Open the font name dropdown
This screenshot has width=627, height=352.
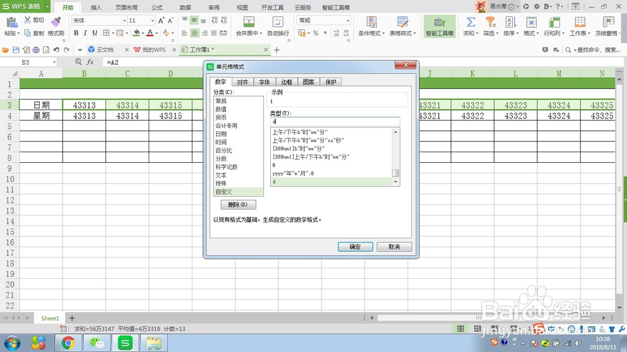point(124,21)
